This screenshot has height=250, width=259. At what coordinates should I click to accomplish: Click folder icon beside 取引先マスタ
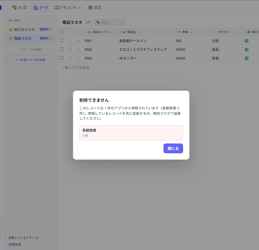point(11,30)
